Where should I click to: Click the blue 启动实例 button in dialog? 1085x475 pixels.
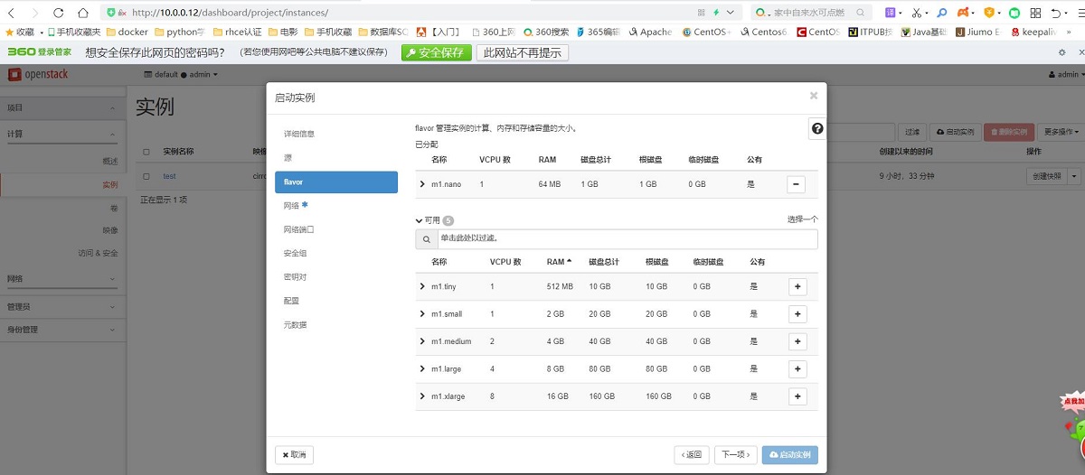[790, 454]
